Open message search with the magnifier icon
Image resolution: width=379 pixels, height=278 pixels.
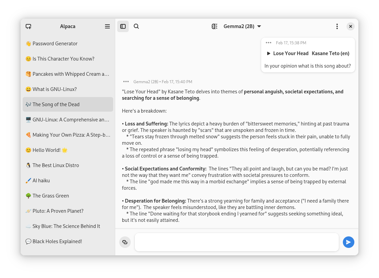(x=136, y=26)
